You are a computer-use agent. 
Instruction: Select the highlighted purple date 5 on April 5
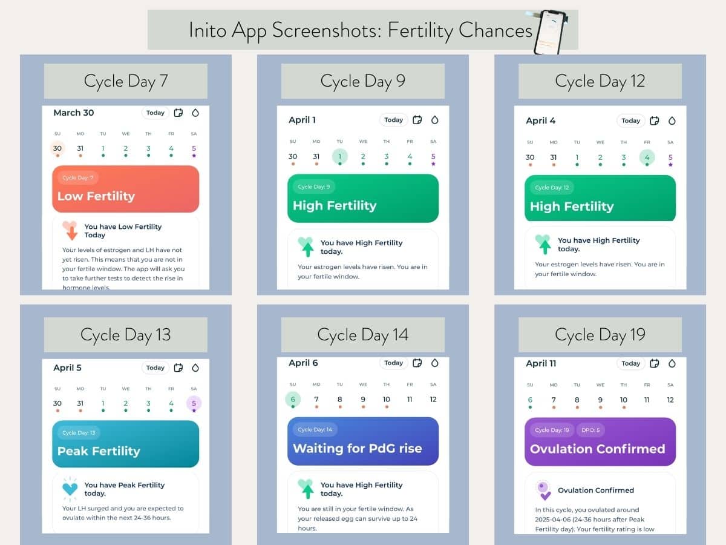[x=194, y=402]
